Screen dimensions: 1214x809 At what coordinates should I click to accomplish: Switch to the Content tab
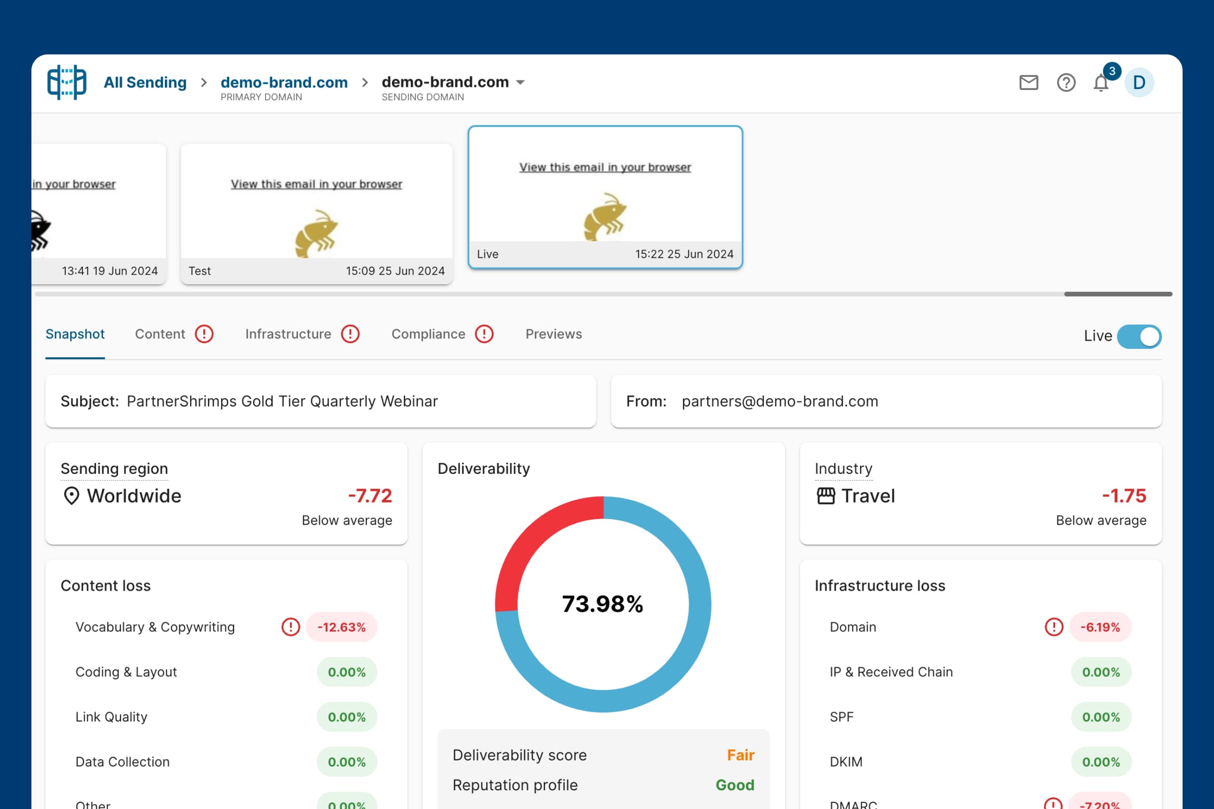[160, 334]
